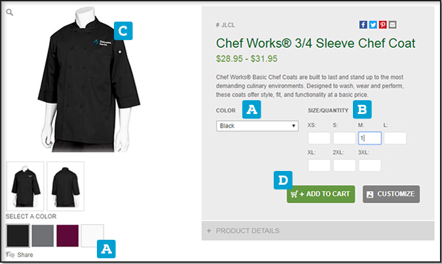This screenshot has width=442, height=264.
Task: Click the L size quantity box
Action: 396,138
